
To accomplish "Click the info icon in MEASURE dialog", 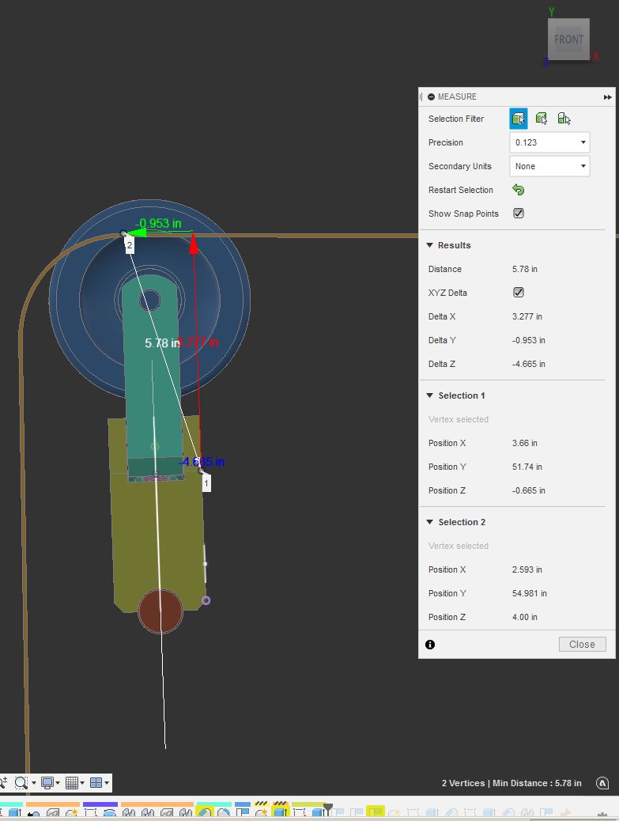I will click(x=430, y=645).
